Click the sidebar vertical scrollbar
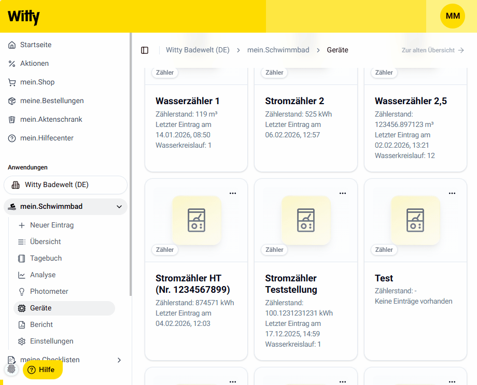 click(131, 164)
